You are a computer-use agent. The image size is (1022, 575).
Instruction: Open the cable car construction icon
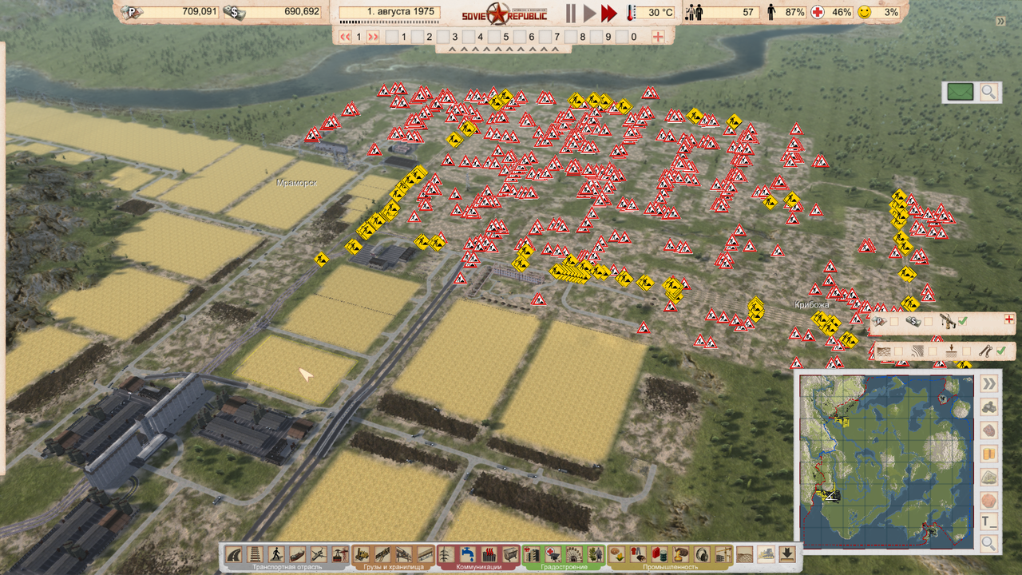click(340, 554)
